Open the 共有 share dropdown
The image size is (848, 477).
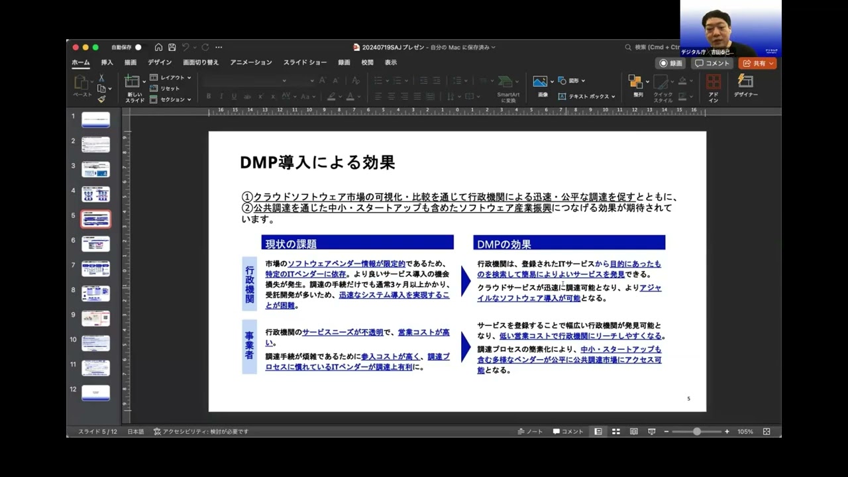[758, 63]
